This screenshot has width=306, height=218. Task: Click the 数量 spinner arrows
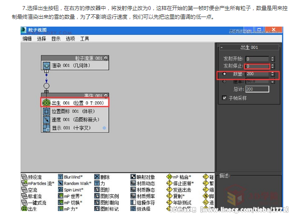[x=272, y=74]
